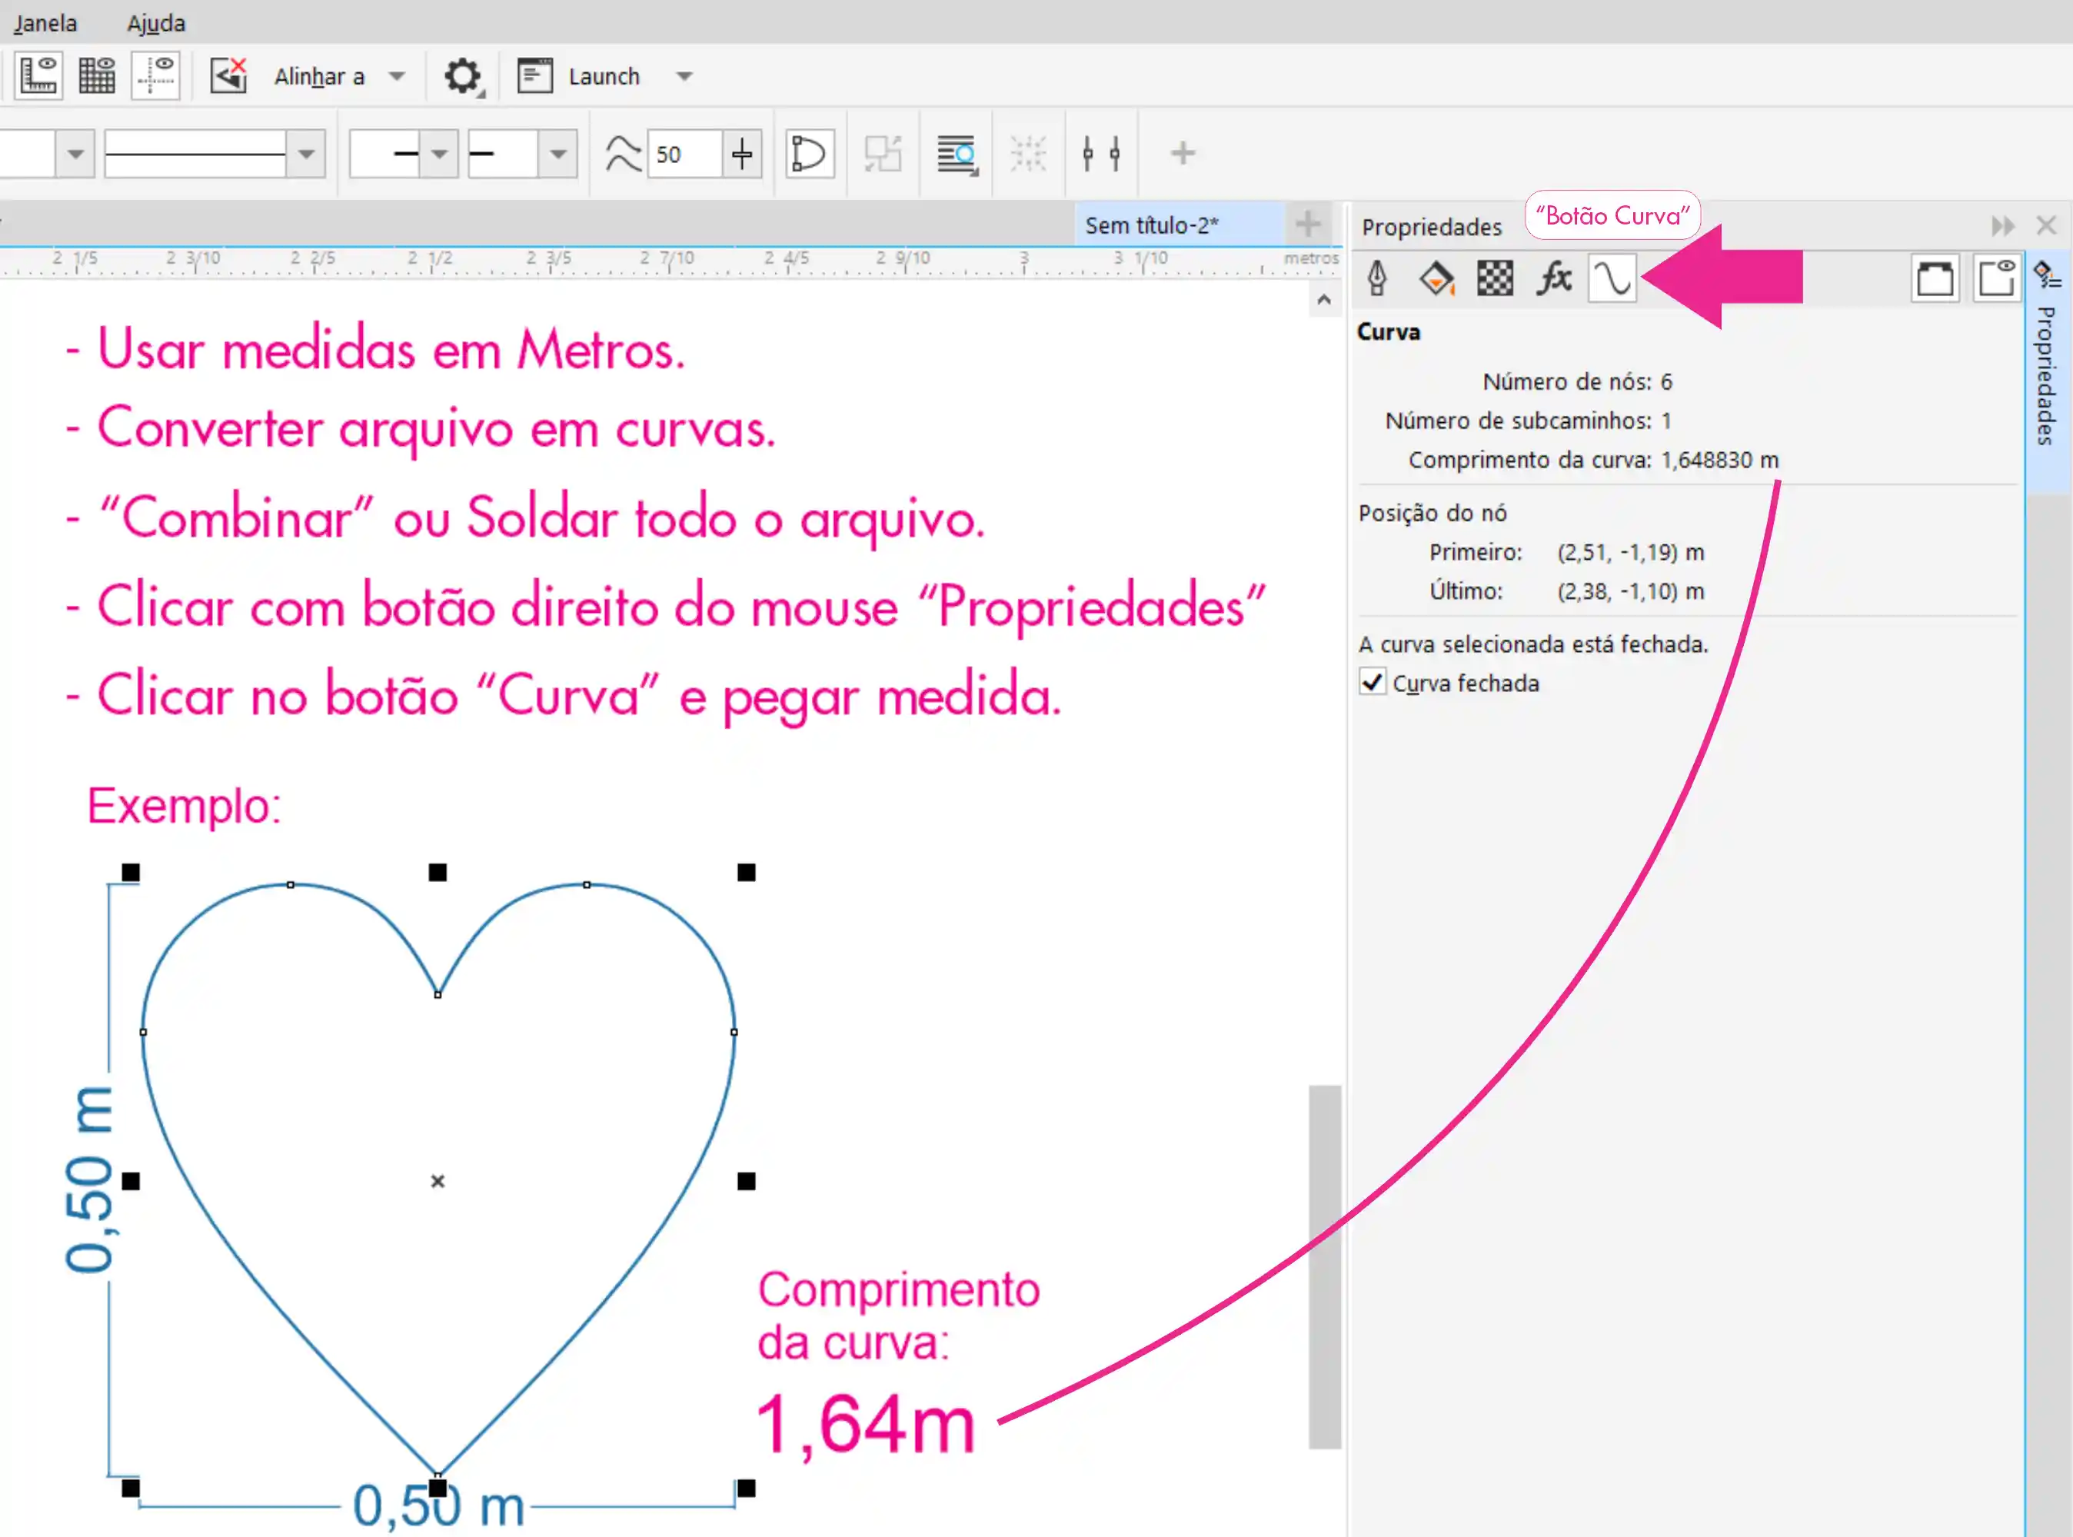
Task: Open the Curve properties tab
Action: (1612, 278)
